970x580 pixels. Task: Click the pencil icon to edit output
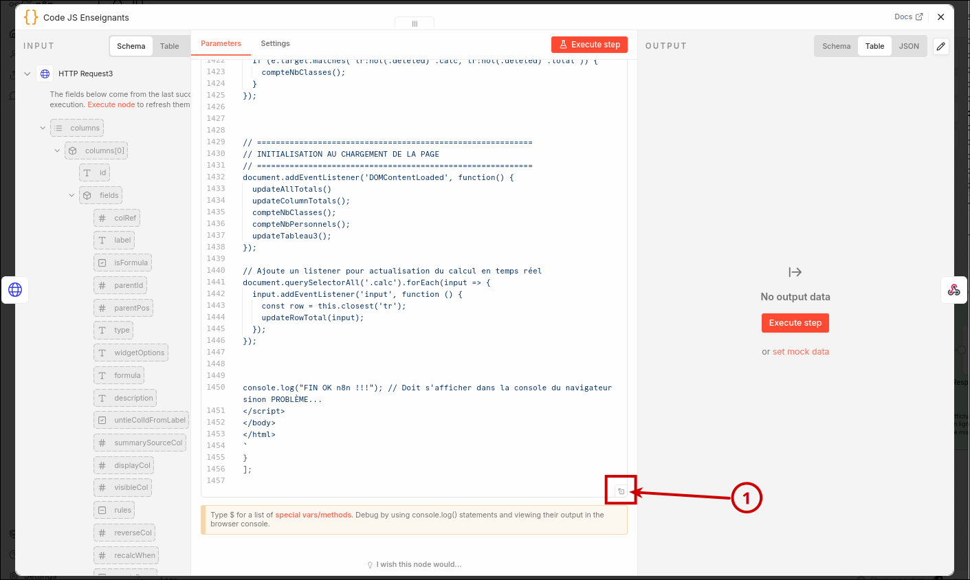click(x=941, y=46)
